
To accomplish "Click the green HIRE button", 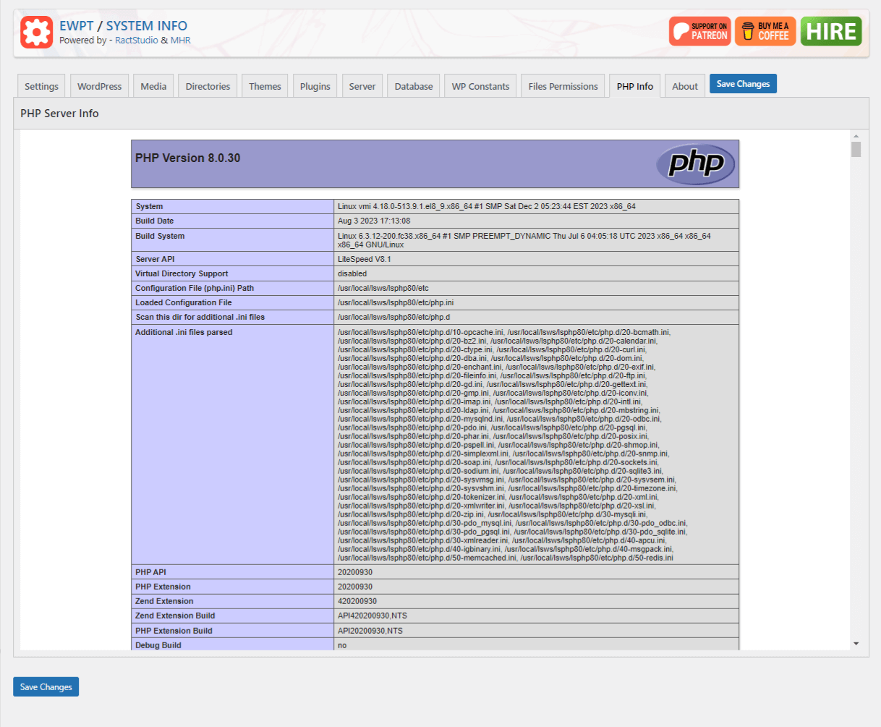I will (831, 31).
